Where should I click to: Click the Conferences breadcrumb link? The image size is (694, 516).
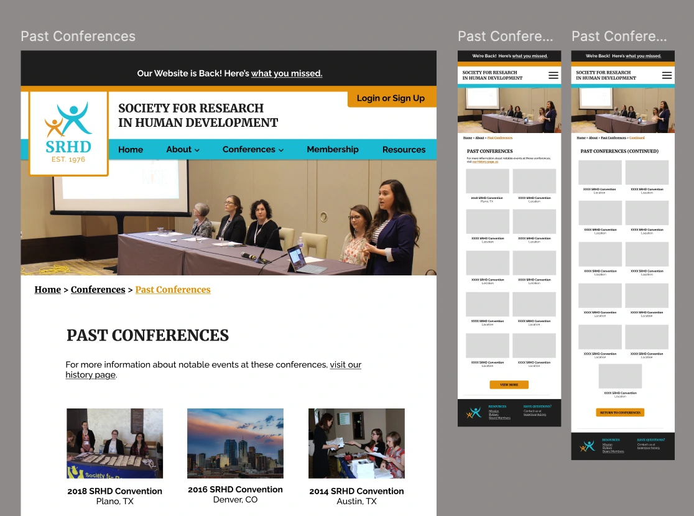pyautogui.click(x=98, y=290)
